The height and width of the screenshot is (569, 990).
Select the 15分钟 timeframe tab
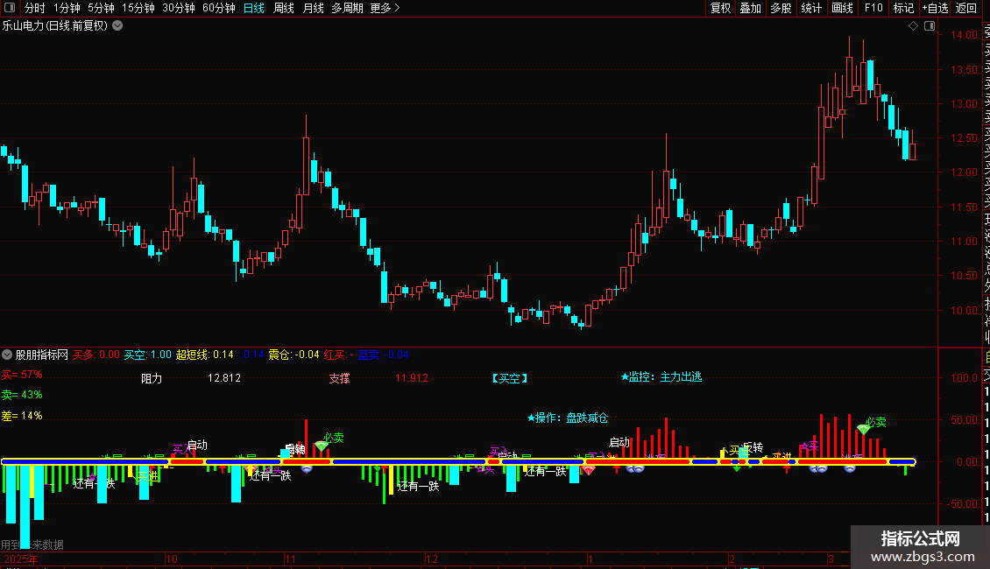138,8
